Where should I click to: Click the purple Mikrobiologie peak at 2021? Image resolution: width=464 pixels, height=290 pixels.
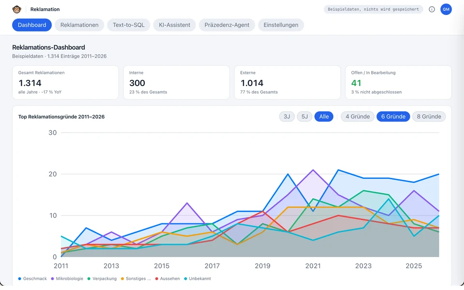coord(313,170)
